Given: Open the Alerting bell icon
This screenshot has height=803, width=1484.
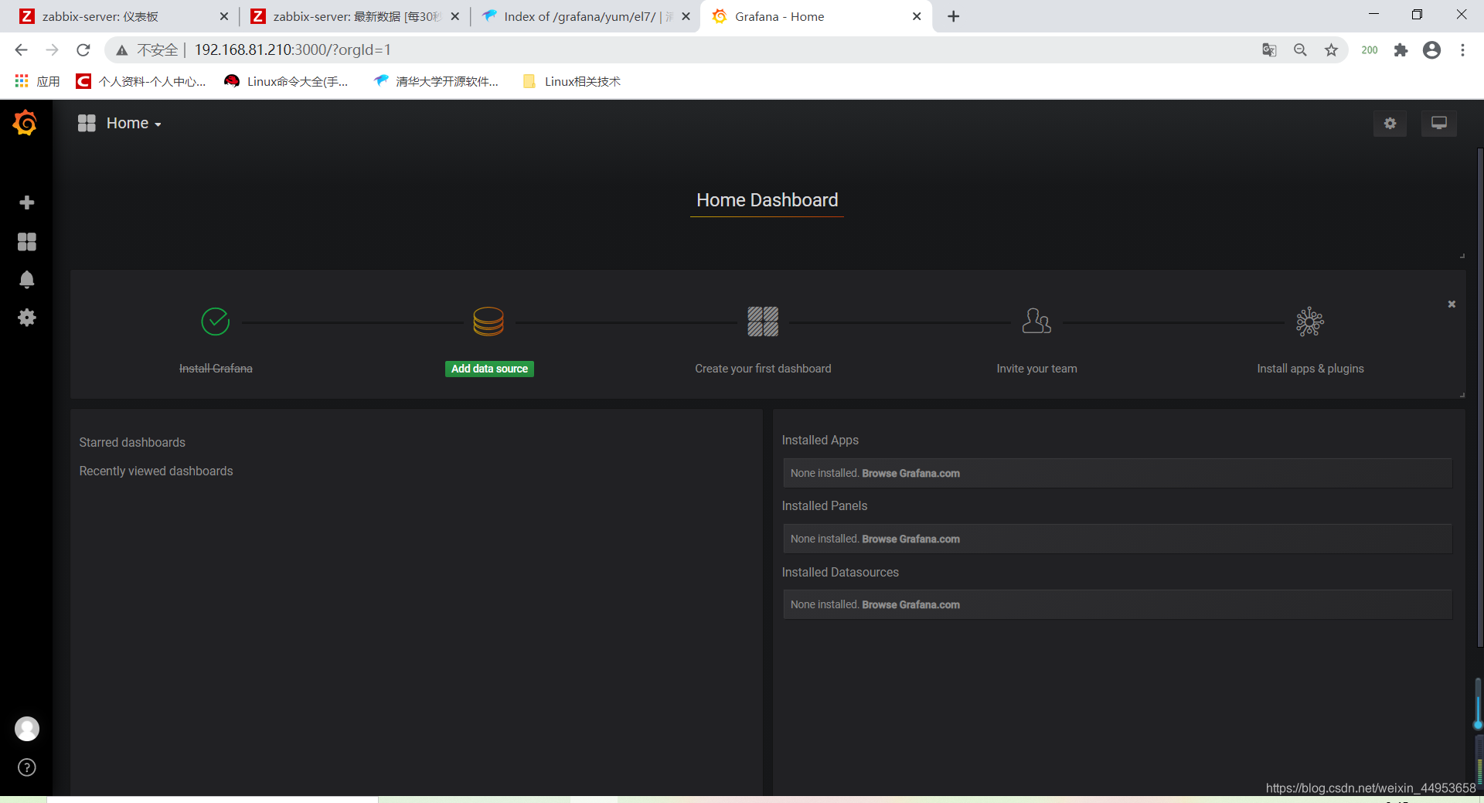Looking at the screenshot, I should pyautogui.click(x=27, y=280).
